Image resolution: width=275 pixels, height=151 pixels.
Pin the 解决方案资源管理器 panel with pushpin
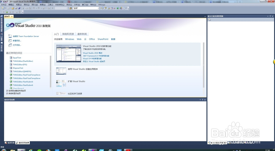tap(270, 16)
